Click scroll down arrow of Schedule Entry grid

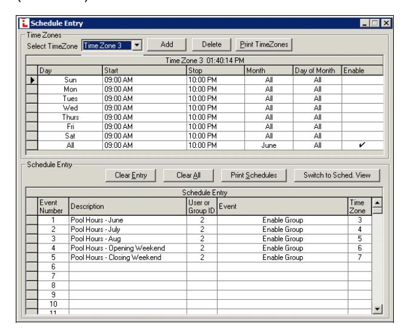tap(377, 309)
